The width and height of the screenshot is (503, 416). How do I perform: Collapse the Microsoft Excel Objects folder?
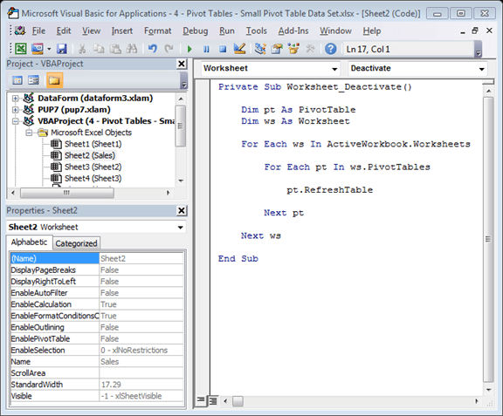click(29, 133)
